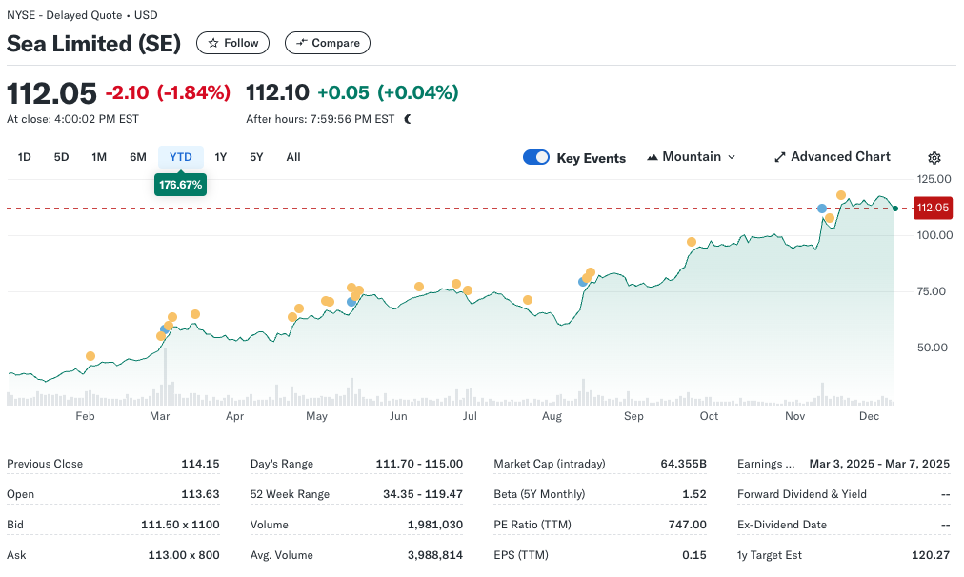Click the Beta value 1.52
964x577 pixels.
point(694,494)
